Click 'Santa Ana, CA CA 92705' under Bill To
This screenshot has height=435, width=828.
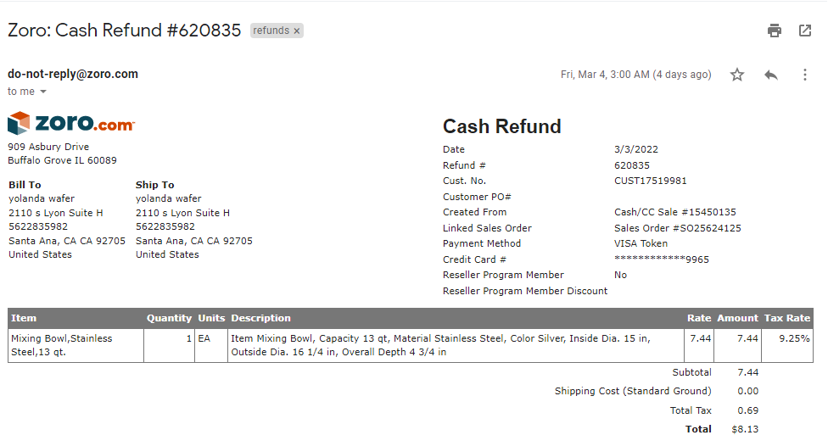pyautogui.click(x=66, y=241)
